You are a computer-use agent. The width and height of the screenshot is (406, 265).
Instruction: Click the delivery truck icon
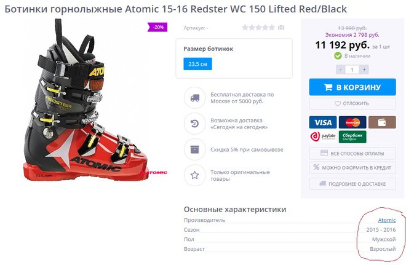[x=195, y=98]
